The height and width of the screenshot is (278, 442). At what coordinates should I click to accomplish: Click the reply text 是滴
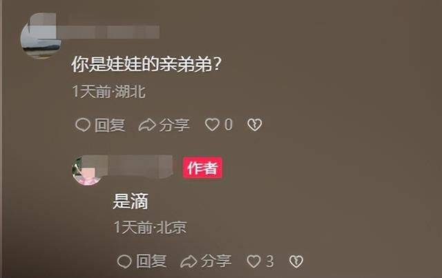click(131, 201)
